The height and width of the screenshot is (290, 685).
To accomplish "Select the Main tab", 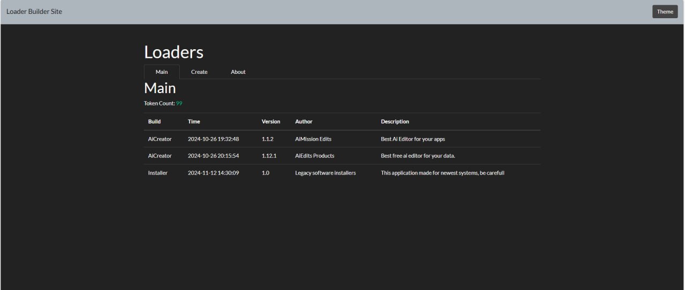I will [162, 72].
